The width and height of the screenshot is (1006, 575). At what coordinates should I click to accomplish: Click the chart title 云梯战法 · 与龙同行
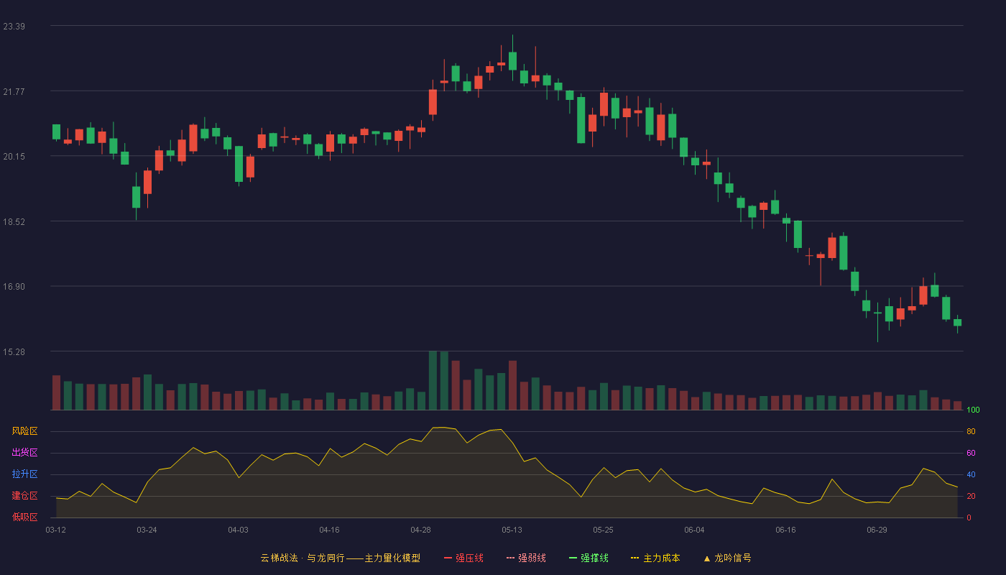click(x=302, y=558)
